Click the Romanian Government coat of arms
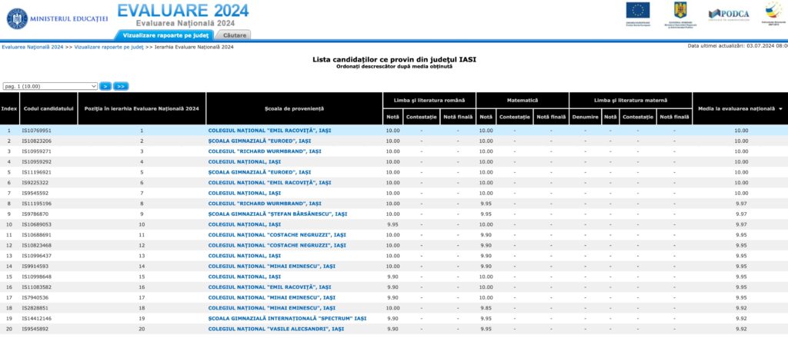788x338 pixels. pyautogui.click(x=679, y=11)
